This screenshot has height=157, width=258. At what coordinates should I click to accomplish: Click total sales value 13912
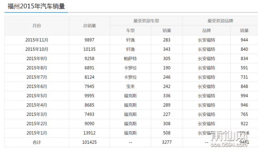pyautogui.click(x=89, y=133)
